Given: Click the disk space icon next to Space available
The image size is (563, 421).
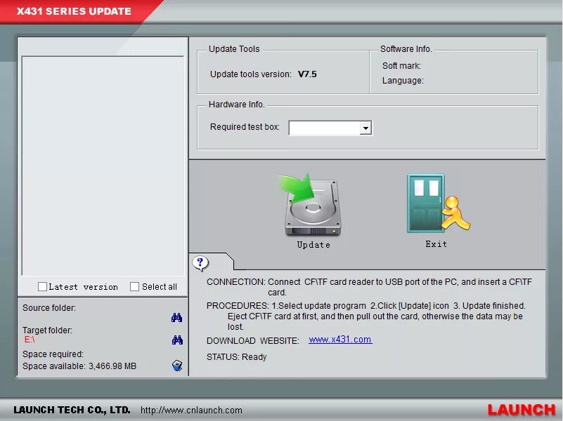Looking at the screenshot, I should click(177, 363).
